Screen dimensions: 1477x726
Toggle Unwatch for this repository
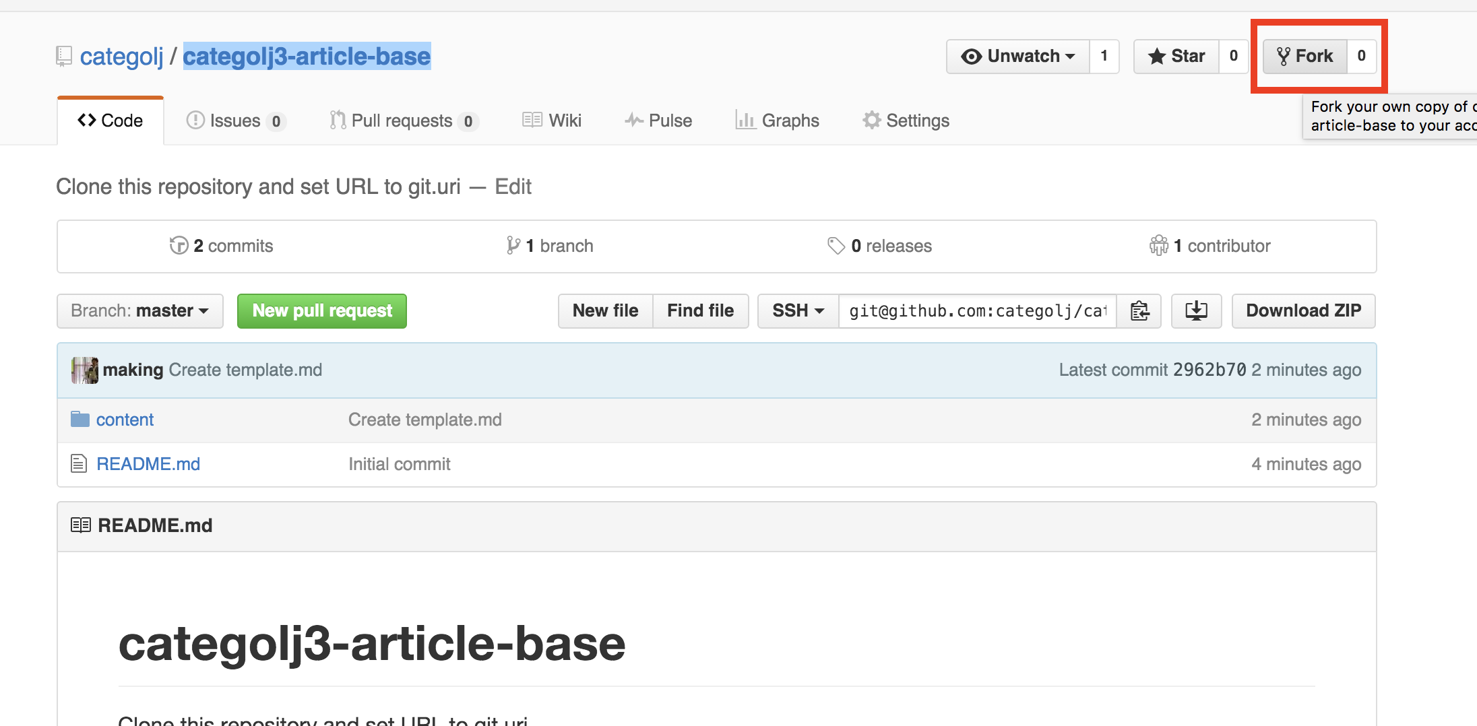1017,56
